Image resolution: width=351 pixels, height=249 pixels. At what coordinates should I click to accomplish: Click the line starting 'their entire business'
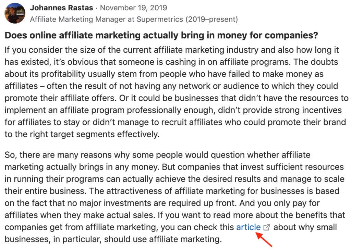172,191
